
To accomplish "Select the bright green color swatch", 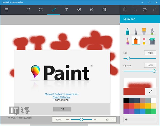I will [153, 111].
